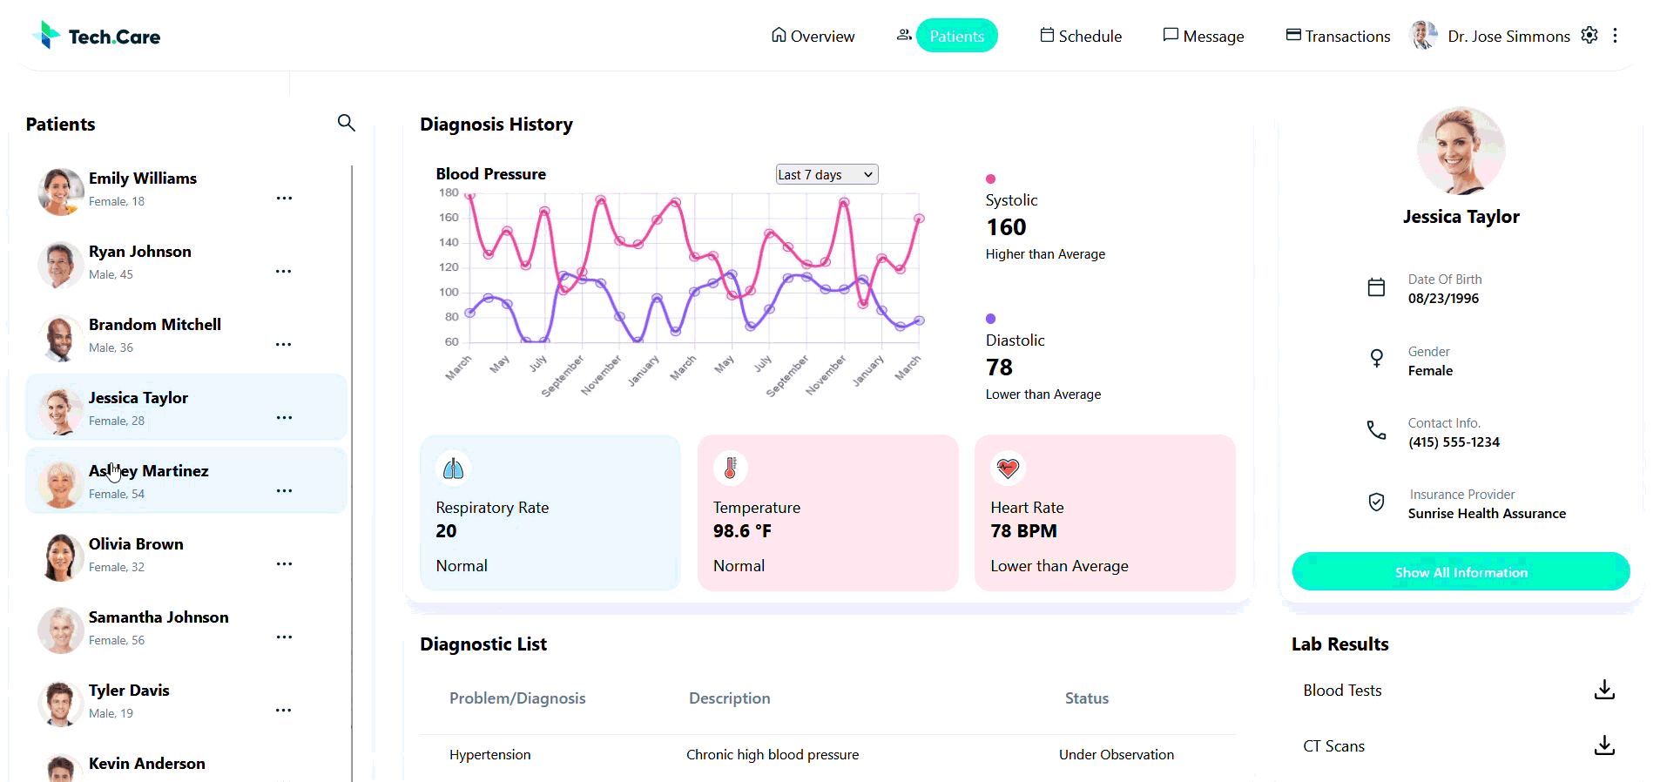1660x782 pixels.
Task: Switch to the Transactions tab
Action: point(1339,36)
